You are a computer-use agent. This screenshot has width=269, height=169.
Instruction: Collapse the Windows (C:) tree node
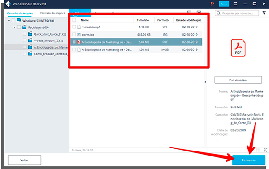(x=9, y=21)
